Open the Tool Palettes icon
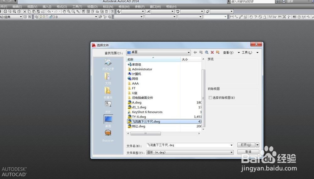Image resolution: width=314 pixels, height=179 pixels. (x=93, y=12)
